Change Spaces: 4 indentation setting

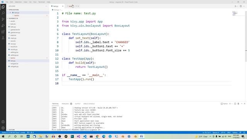[216, 132]
